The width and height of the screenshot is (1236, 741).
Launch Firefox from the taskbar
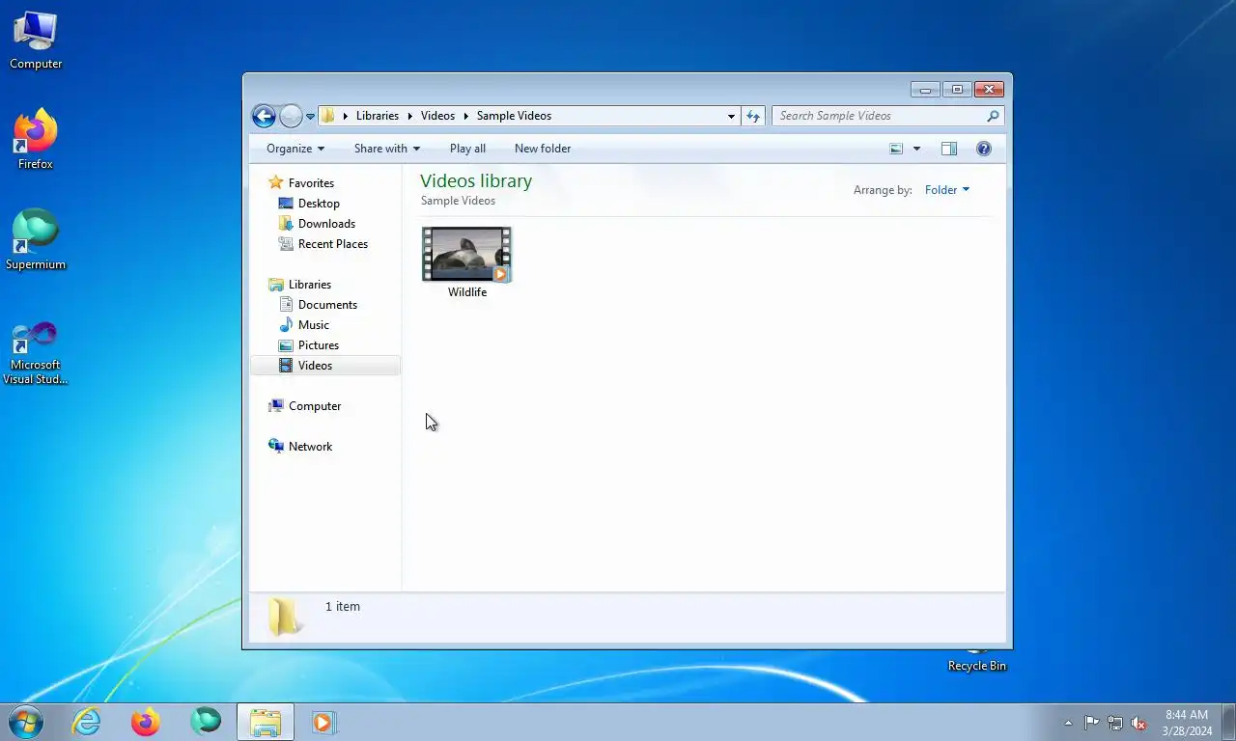click(x=146, y=722)
